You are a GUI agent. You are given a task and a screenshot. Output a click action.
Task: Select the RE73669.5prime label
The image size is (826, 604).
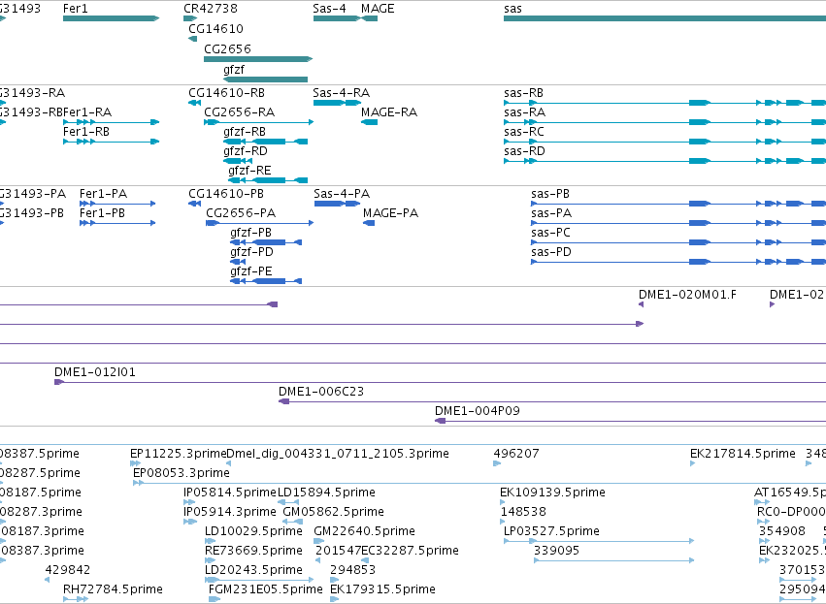[x=254, y=551]
